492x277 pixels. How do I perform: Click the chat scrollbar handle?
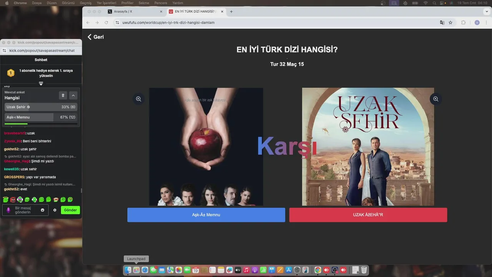point(81,190)
